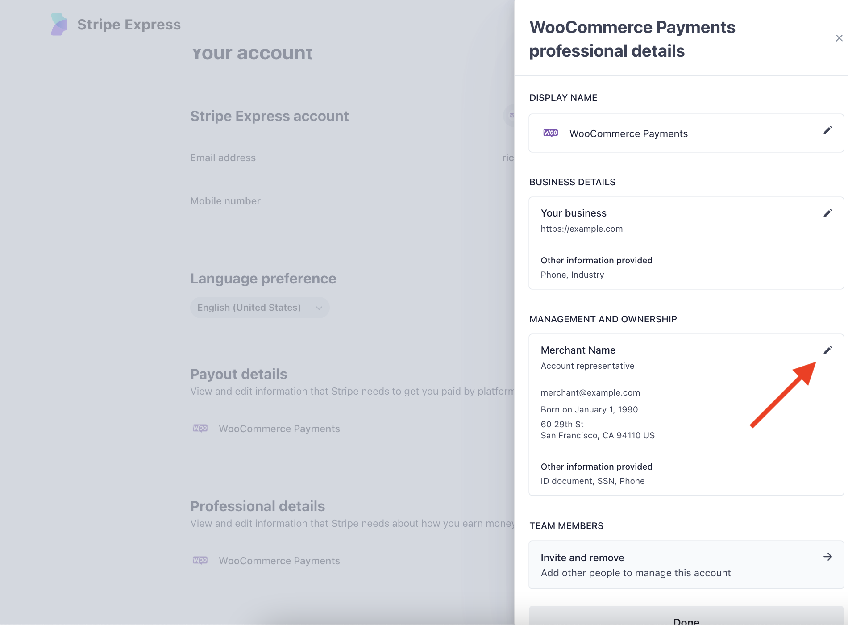Click the Woo logo in Display Name card
848x625 pixels.
pos(550,133)
